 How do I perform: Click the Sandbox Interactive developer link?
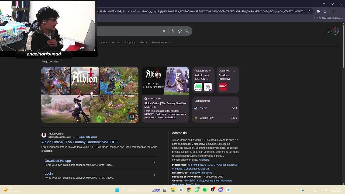tap(201, 173)
